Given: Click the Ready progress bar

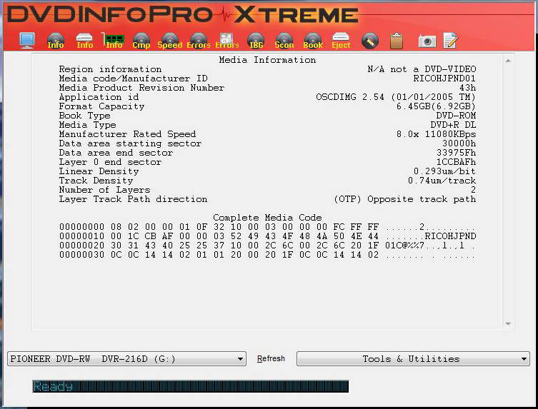Looking at the screenshot, I should pyautogui.click(x=191, y=386).
